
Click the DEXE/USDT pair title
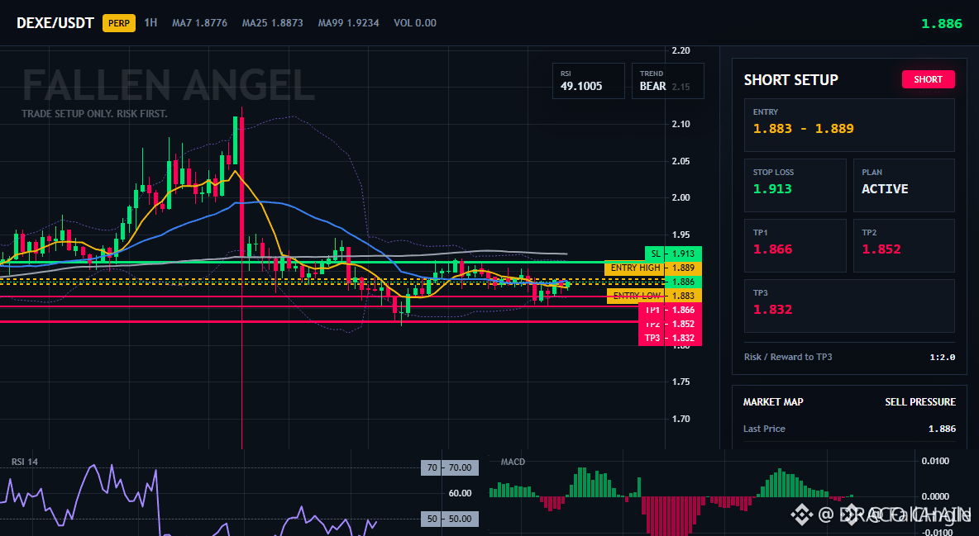point(55,23)
